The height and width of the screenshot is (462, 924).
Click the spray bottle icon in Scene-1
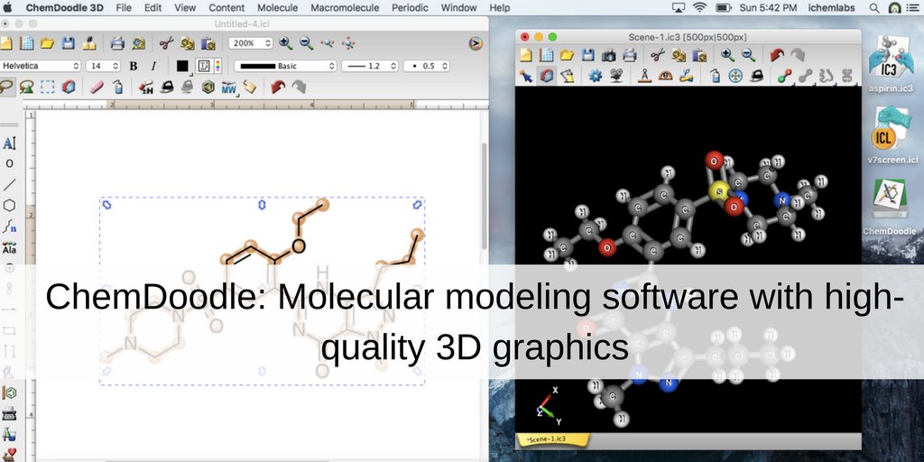coord(715,76)
